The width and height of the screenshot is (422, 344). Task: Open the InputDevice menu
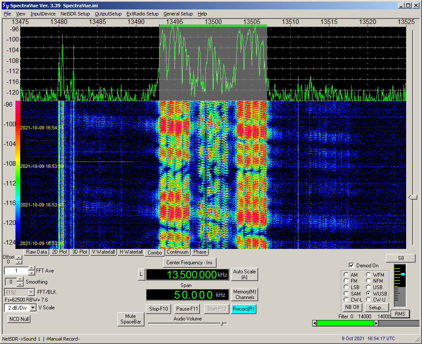(x=43, y=14)
